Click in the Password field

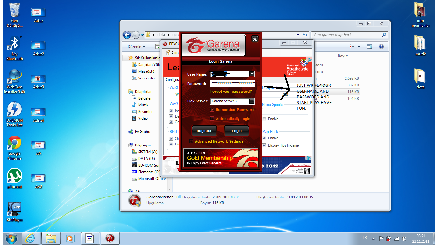(x=233, y=84)
